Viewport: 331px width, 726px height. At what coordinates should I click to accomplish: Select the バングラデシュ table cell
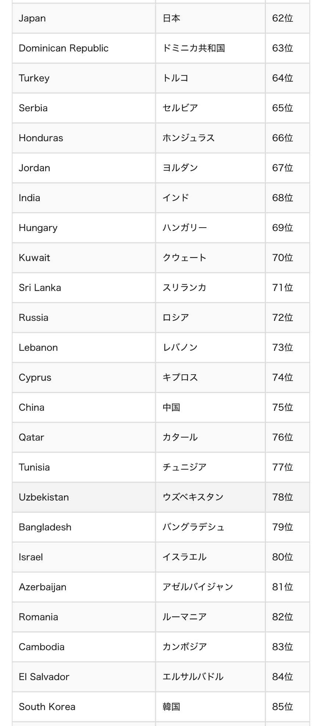[x=193, y=527]
